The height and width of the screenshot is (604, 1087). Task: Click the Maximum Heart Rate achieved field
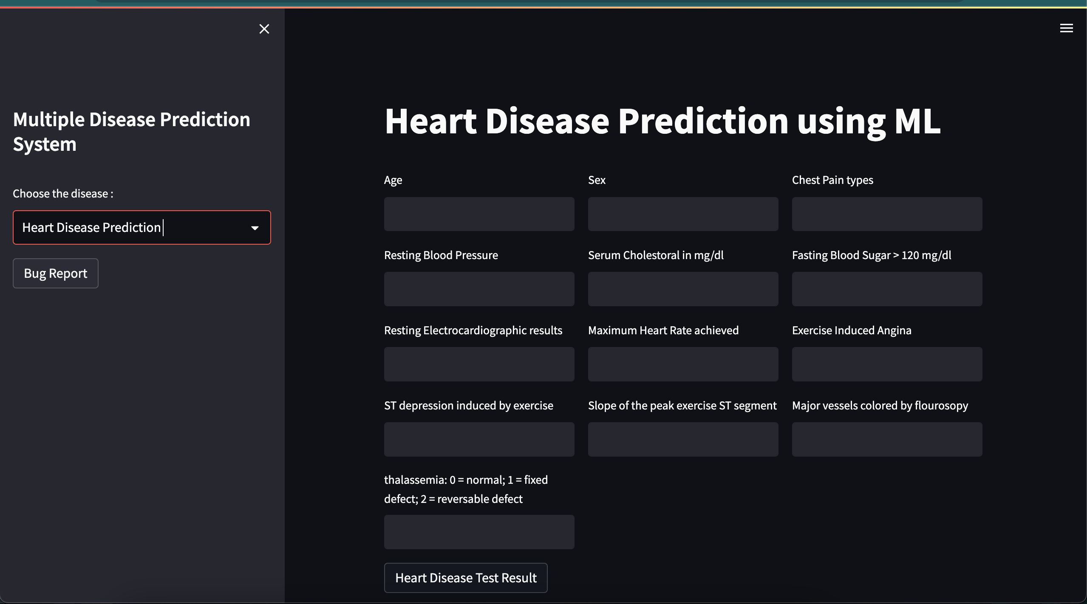click(x=682, y=364)
